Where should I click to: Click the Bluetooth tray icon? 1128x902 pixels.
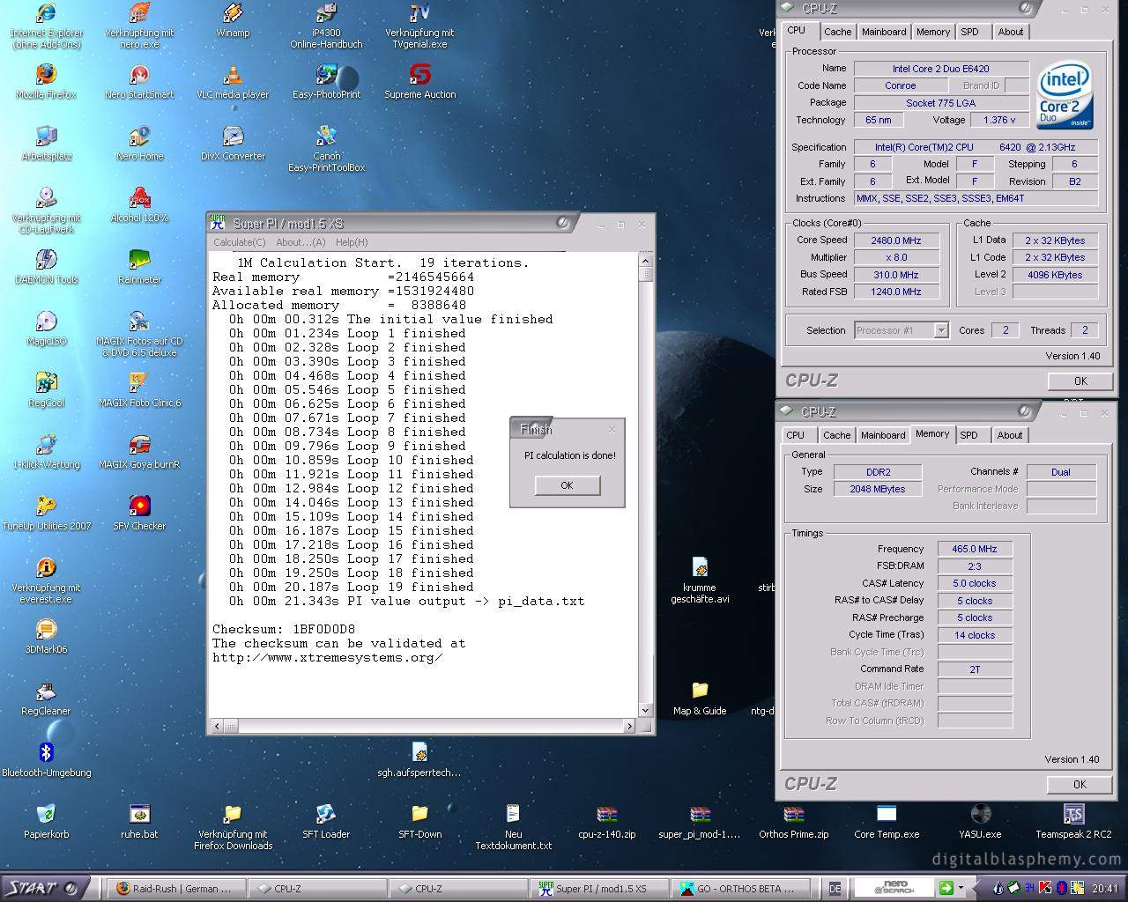pyautogui.click(x=1061, y=888)
